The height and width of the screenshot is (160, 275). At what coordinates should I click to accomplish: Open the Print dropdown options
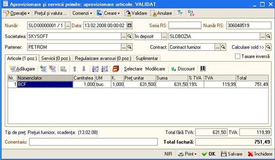[x=187, y=154]
